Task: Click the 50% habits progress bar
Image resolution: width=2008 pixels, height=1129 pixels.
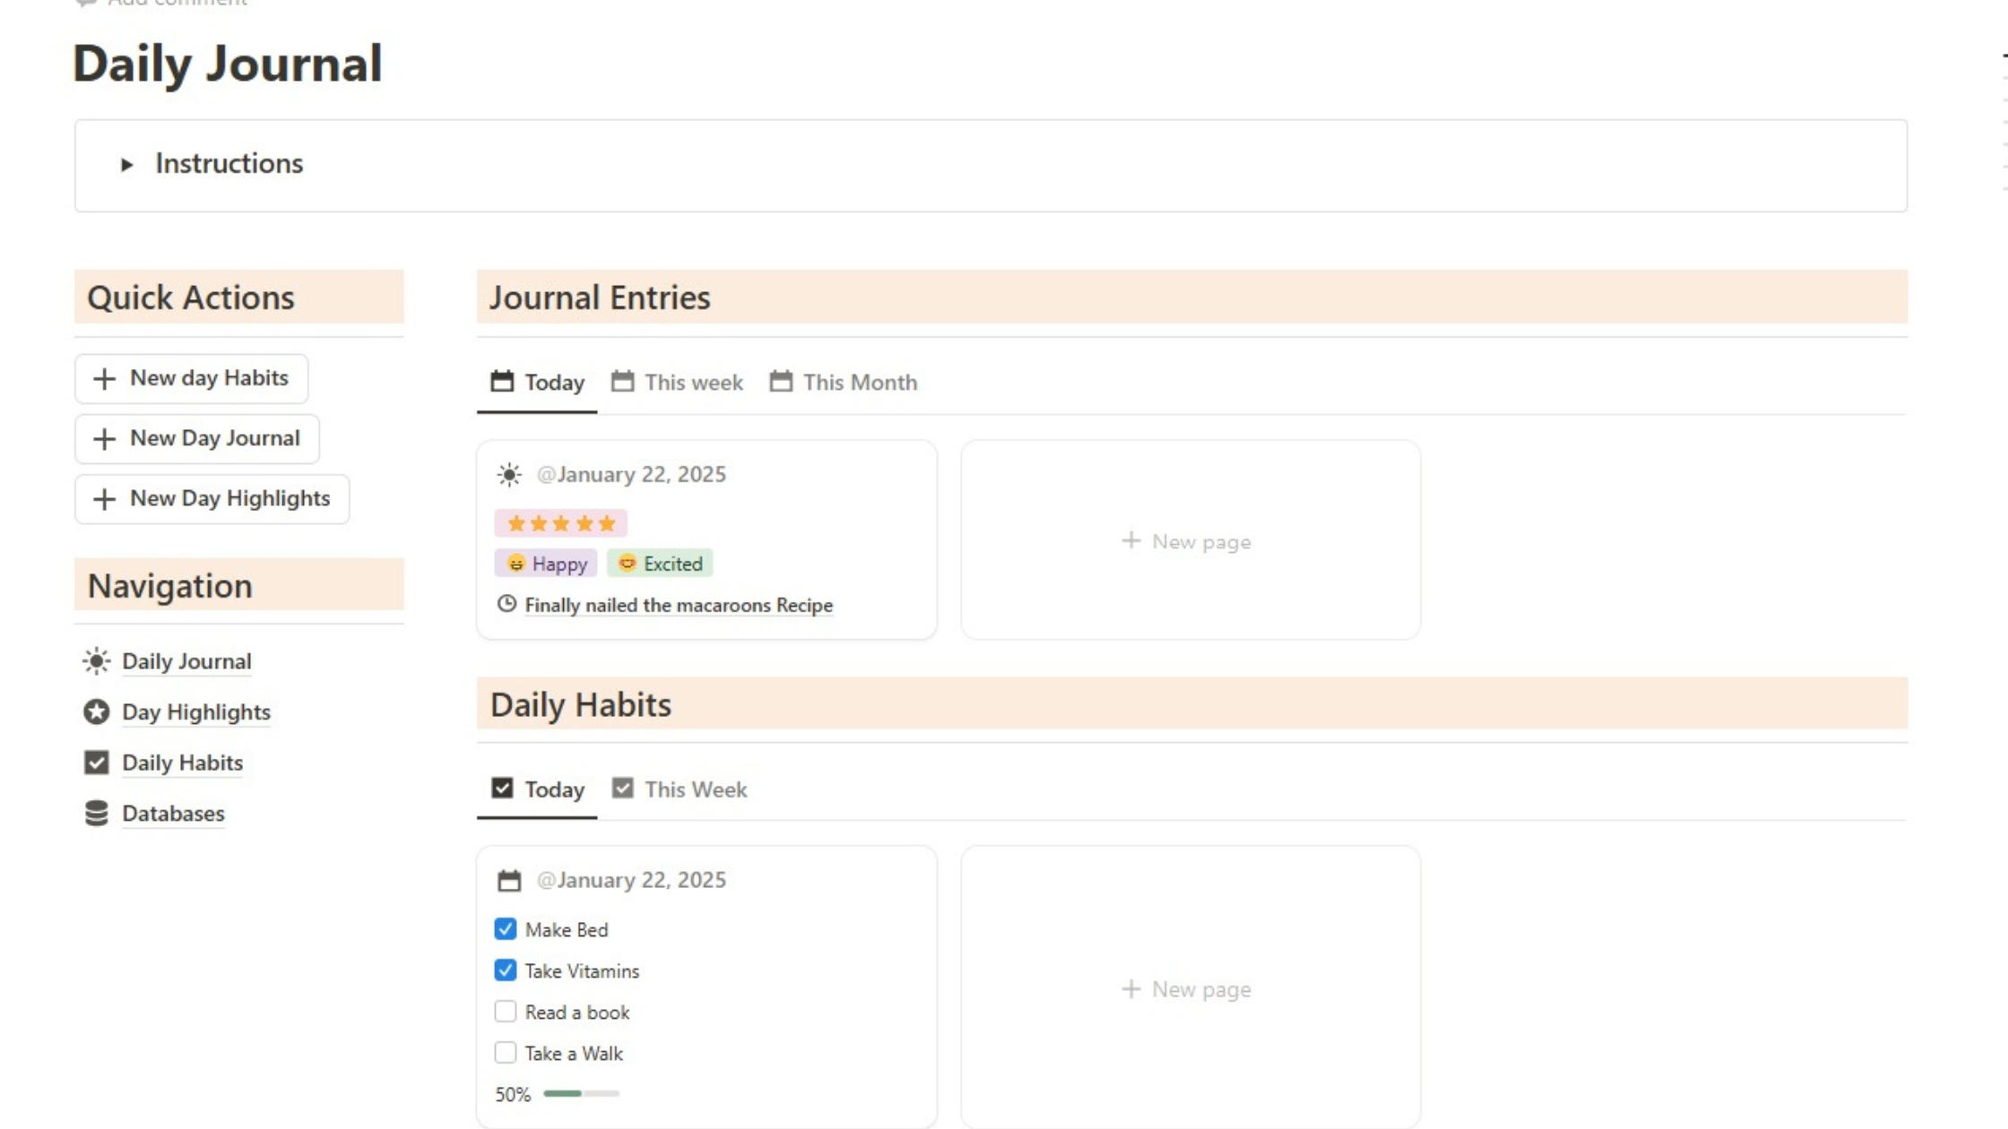Action: pyautogui.click(x=581, y=1094)
